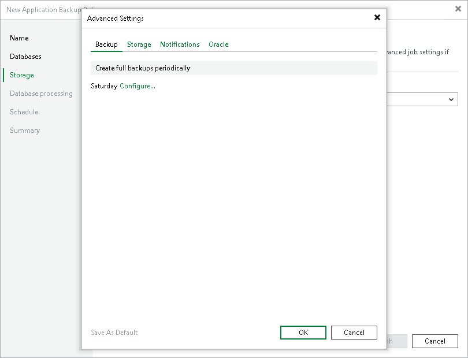Open the Databases wizard step
The height and width of the screenshot is (358, 468).
(25, 56)
